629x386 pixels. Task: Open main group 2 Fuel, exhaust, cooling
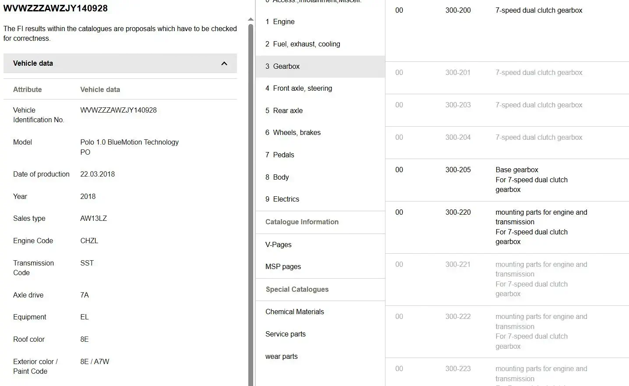320,44
